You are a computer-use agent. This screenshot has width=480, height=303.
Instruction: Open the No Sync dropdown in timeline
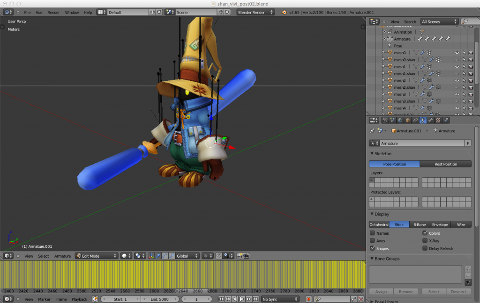pos(280,299)
